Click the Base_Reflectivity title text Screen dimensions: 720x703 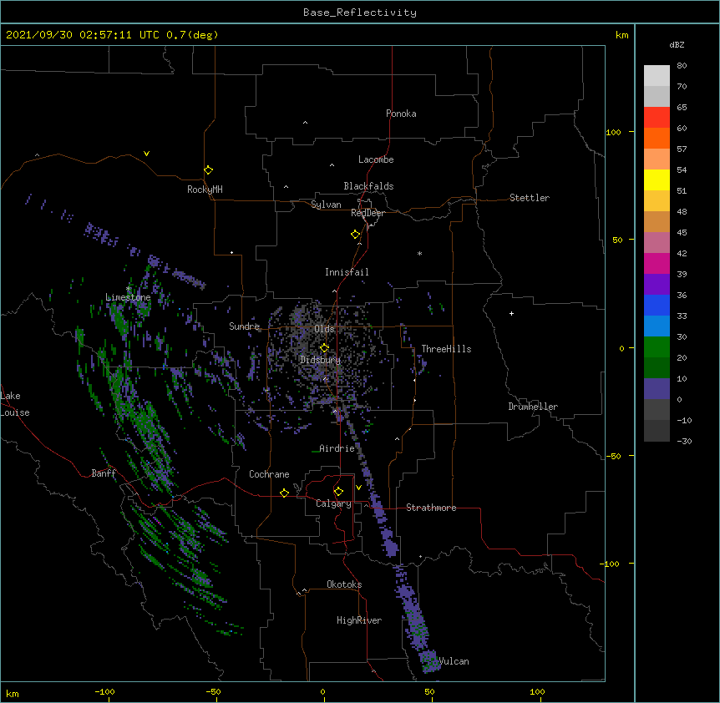(360, 13)
